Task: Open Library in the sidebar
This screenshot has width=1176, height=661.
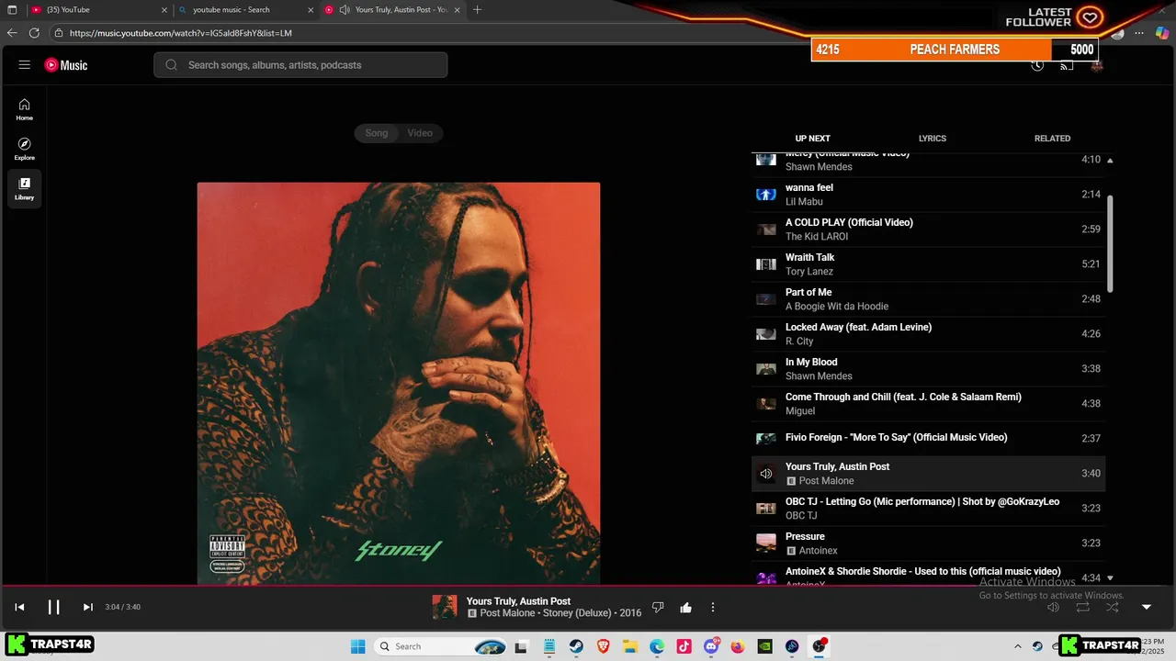Action: pos(25,188)
